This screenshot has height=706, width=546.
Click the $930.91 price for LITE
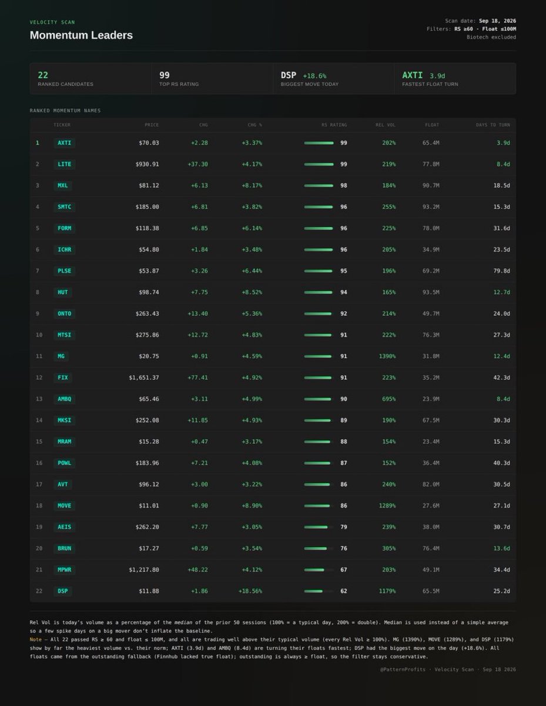click(x=146, y=164)
